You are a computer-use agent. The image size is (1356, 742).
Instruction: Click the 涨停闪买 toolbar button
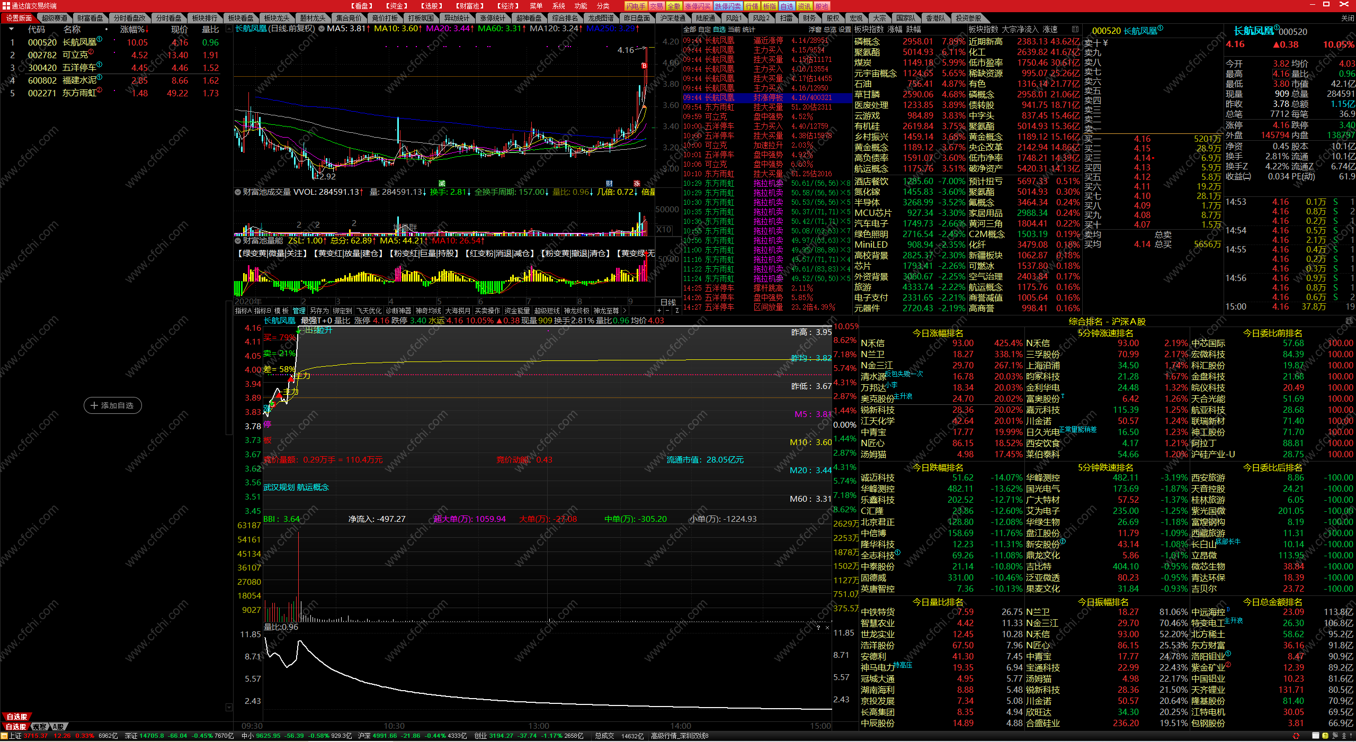coord(697,6)
